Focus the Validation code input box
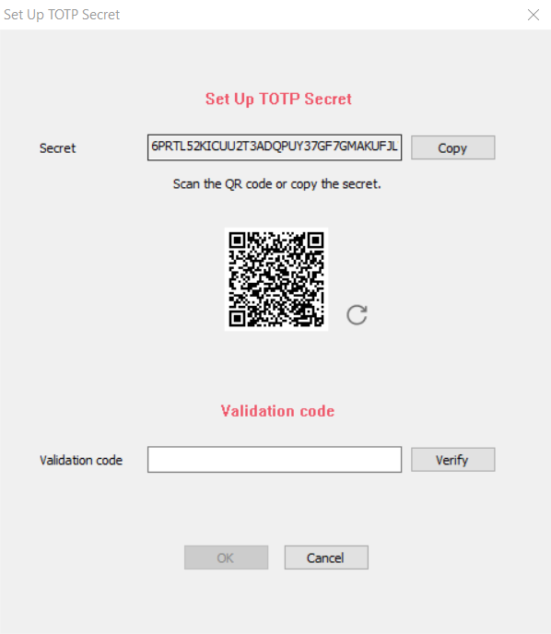 coord(275,460)
